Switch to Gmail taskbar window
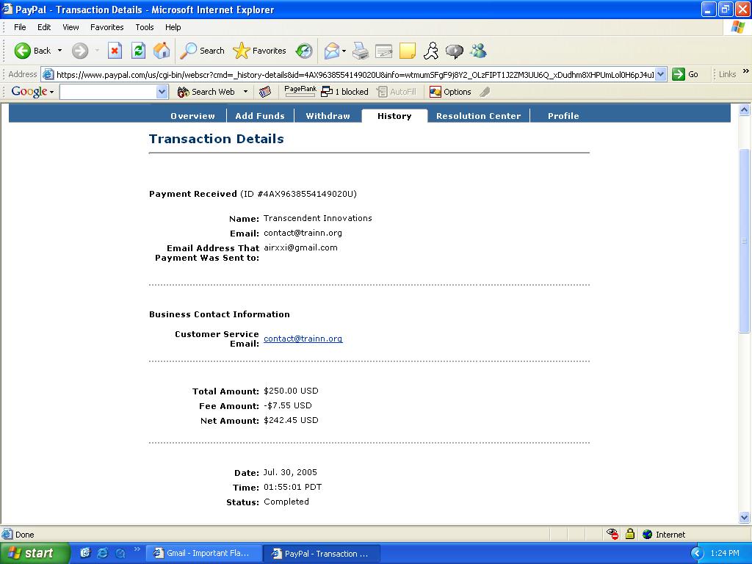The height and width of the screenshot is (564, 752). pos(203,553)
